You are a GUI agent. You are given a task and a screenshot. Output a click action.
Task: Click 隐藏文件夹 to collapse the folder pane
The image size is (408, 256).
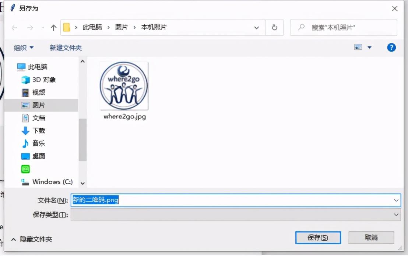coord(32,239)
